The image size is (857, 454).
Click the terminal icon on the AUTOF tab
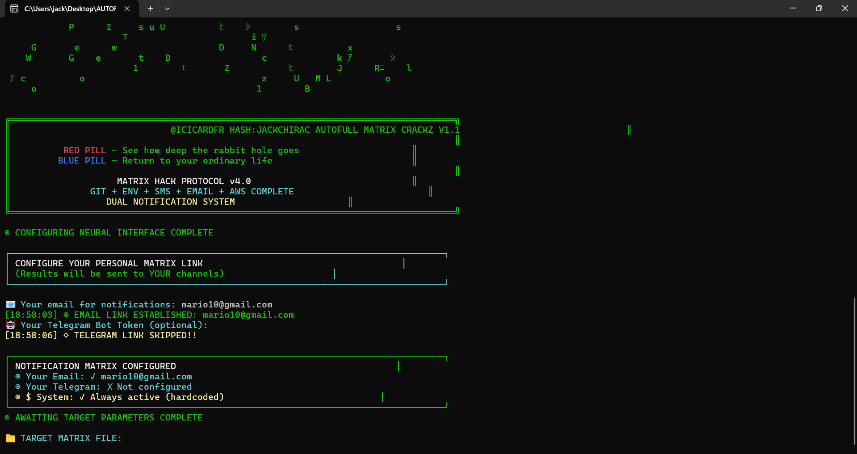(14, 8)
